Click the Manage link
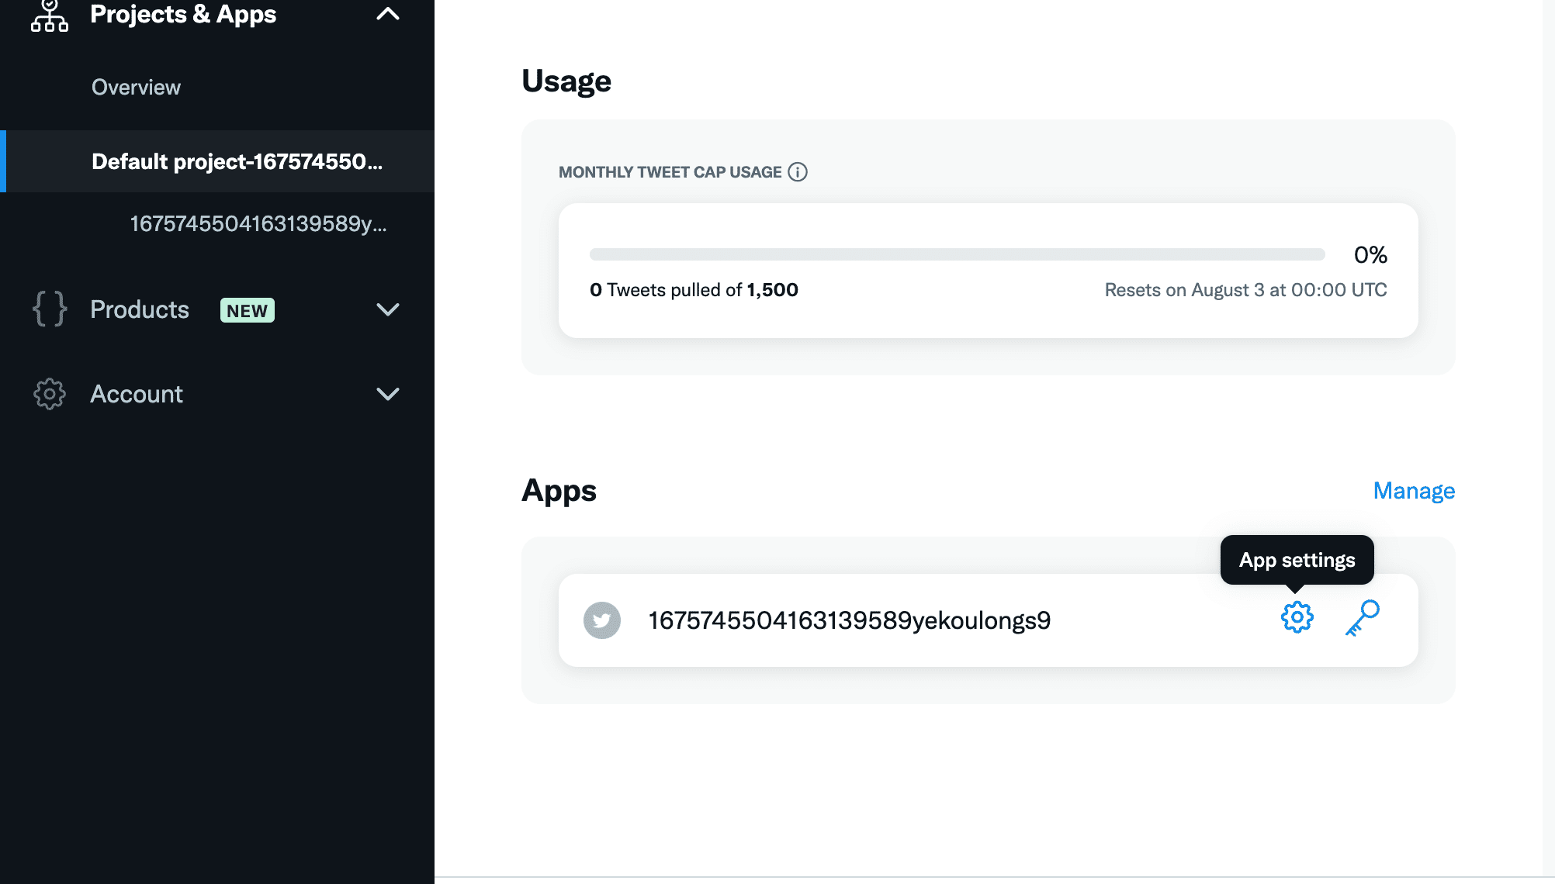The width and height of the screenshot is (1555, 884). (x=1414, y=491)
